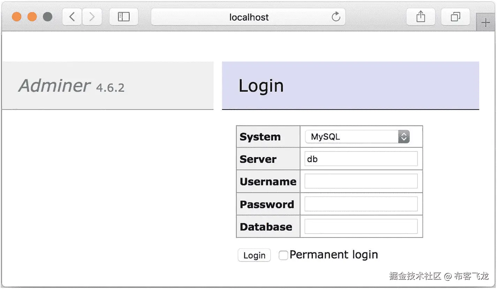
Task: Click the Password input field
Action: (361, 204)
